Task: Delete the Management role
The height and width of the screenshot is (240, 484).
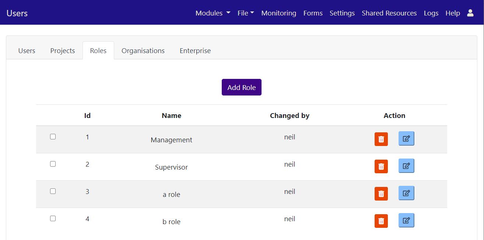Action: [381, 139]
